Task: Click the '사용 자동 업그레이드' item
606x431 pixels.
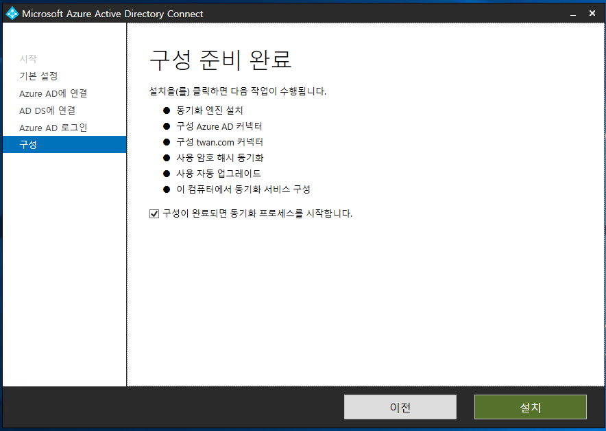Action: (219, 174)
